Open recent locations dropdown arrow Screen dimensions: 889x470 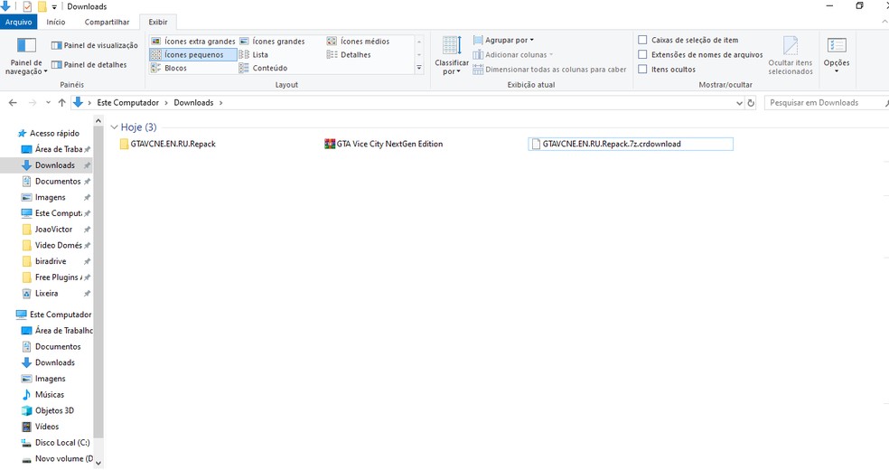[x=48, y=103]
